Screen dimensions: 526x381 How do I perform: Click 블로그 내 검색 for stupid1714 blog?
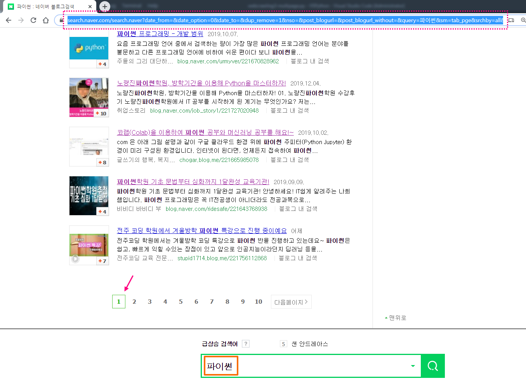pyautogui.click(x=298, y=258)
